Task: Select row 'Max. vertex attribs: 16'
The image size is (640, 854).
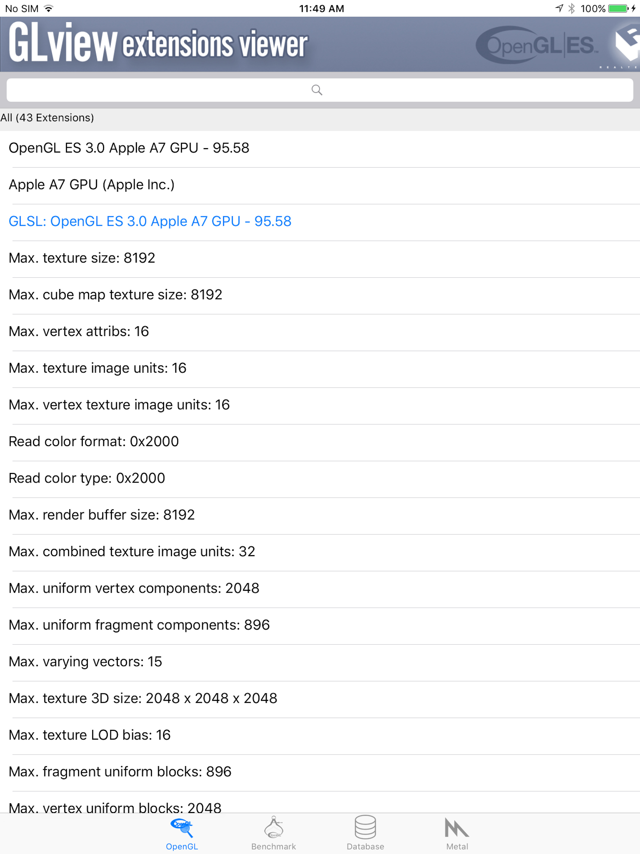Action: click(x=320, y=332)
